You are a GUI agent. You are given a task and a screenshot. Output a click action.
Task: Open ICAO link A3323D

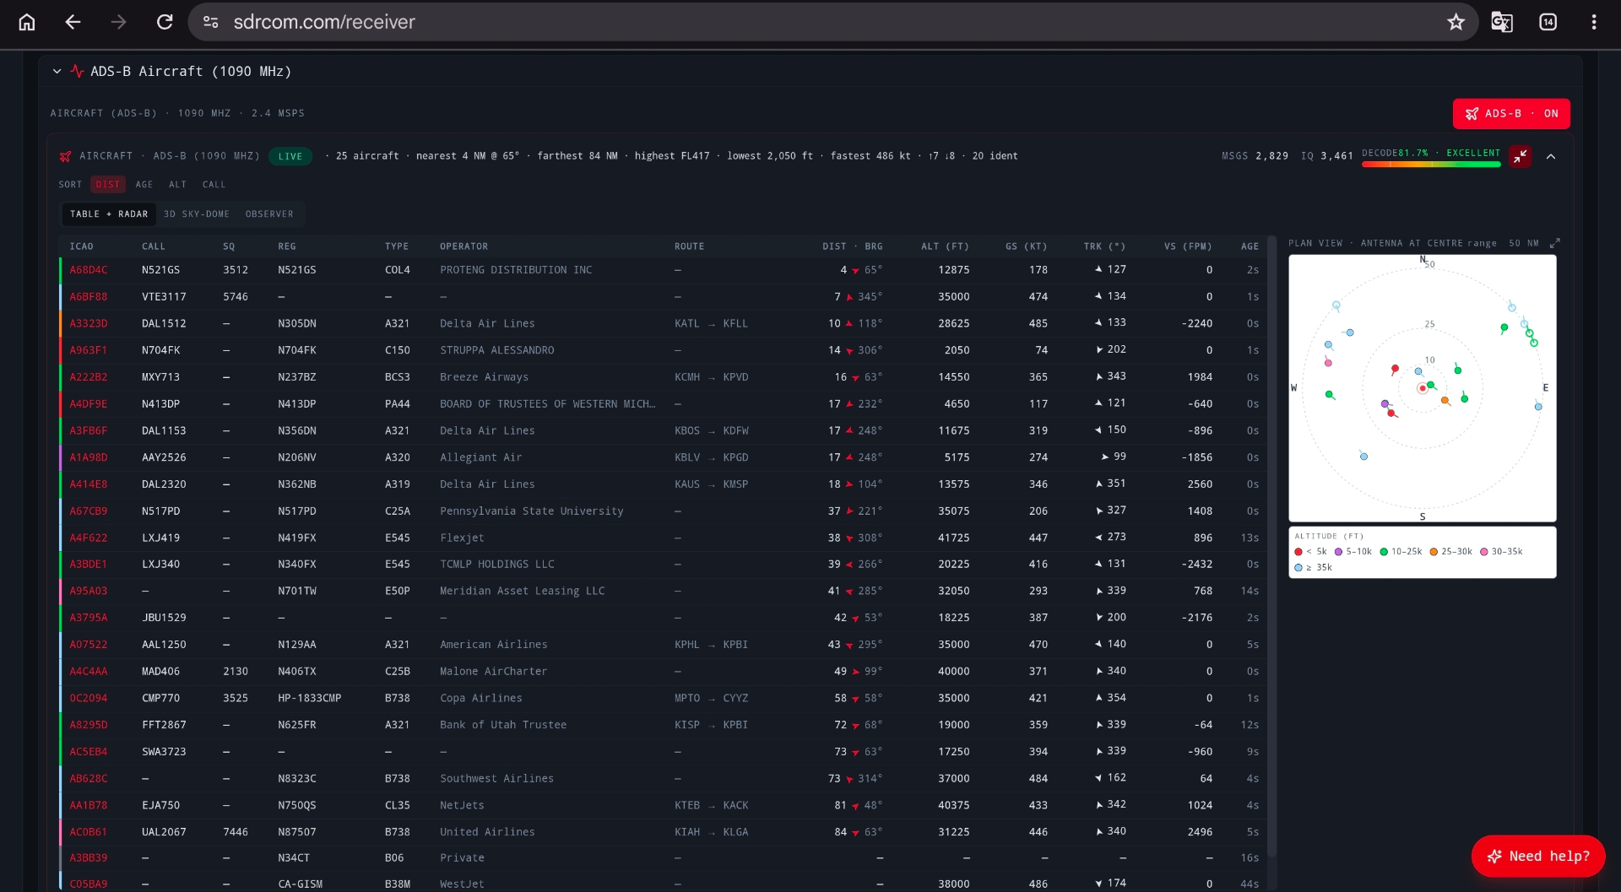pos(89,323)
